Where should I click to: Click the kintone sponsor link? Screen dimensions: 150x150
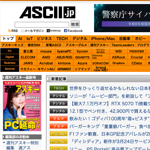click(x=64, y=63)
